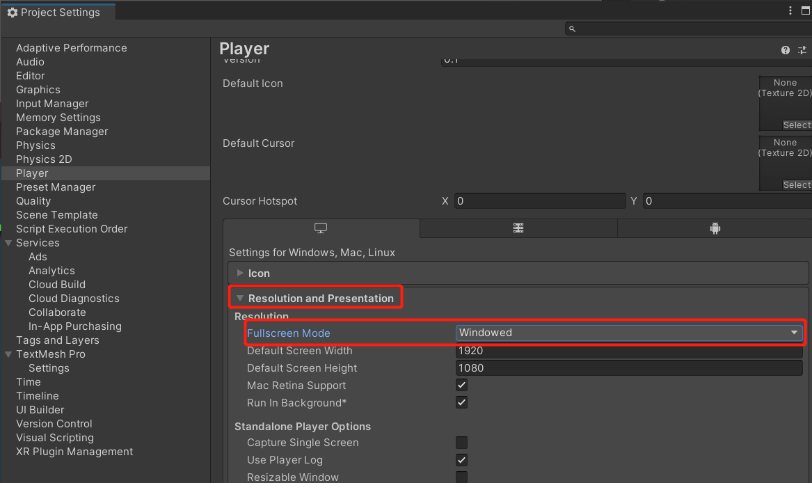The height and width of the screenshot is (483, 812).
Task: Open XR Plugin Management settings
Action: click(74, 452)
